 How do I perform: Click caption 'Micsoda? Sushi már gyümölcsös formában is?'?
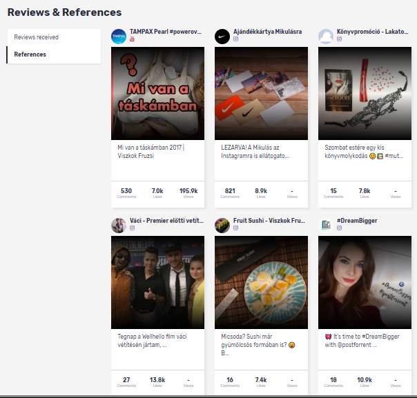point(258,345)
